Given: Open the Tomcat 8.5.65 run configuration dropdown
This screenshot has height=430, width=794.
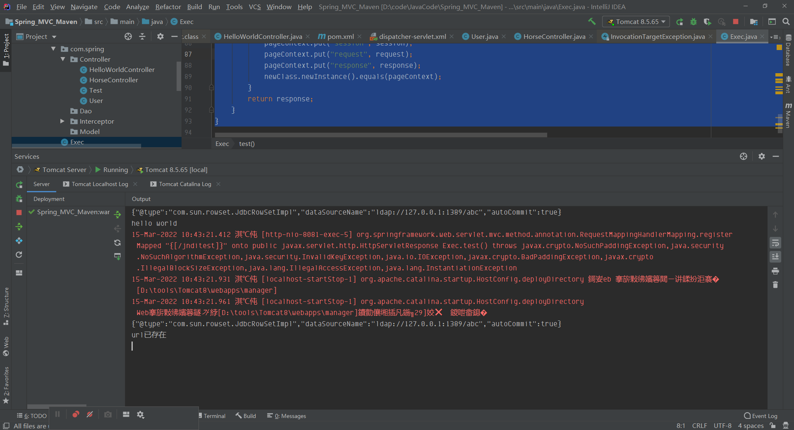Looking at the screenshot, I should tap(636, 21).
